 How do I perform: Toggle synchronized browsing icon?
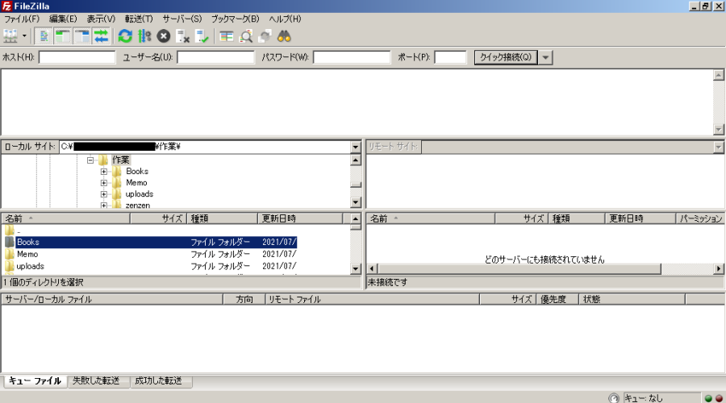(265, 36)
